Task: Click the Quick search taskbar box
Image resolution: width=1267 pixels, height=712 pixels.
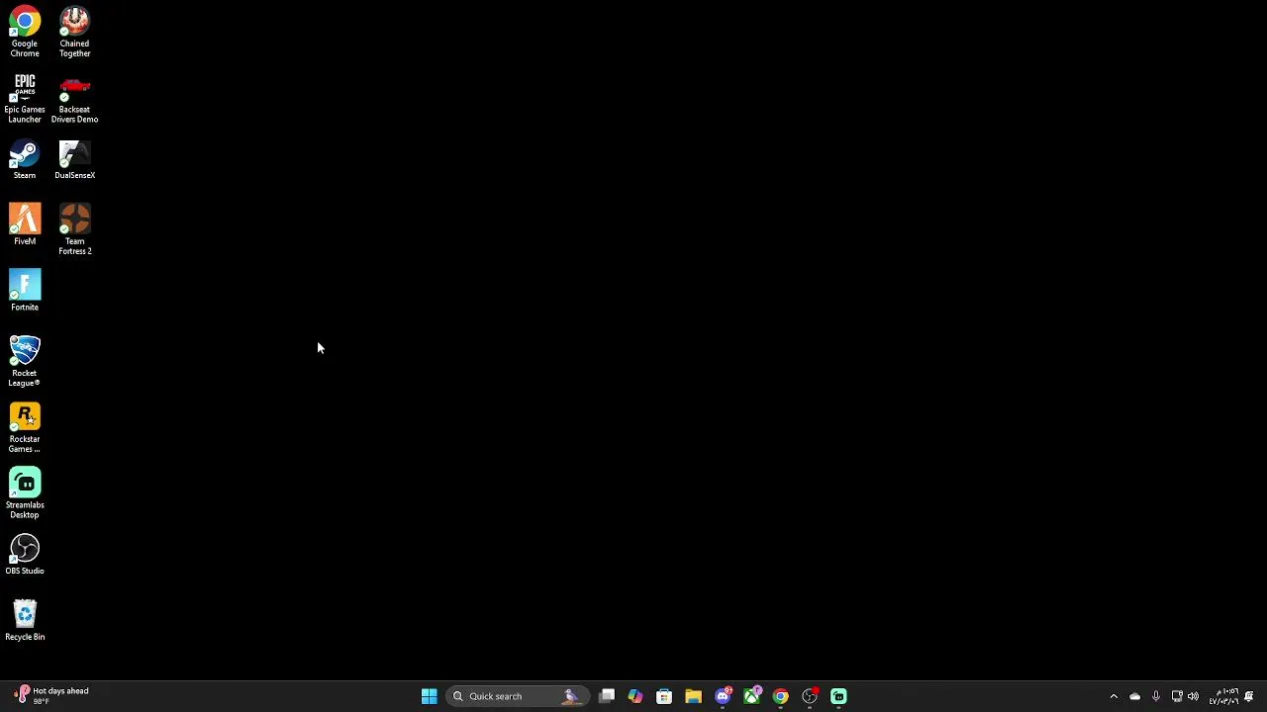Action: coord(517,696)
